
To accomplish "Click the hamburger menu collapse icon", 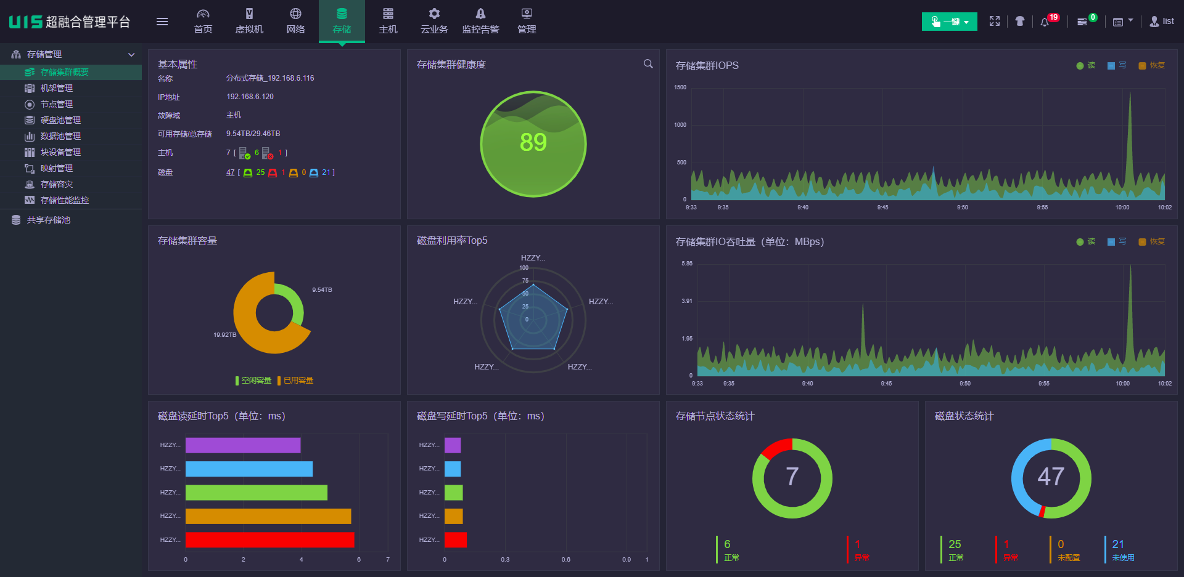I will click(162, 22).
